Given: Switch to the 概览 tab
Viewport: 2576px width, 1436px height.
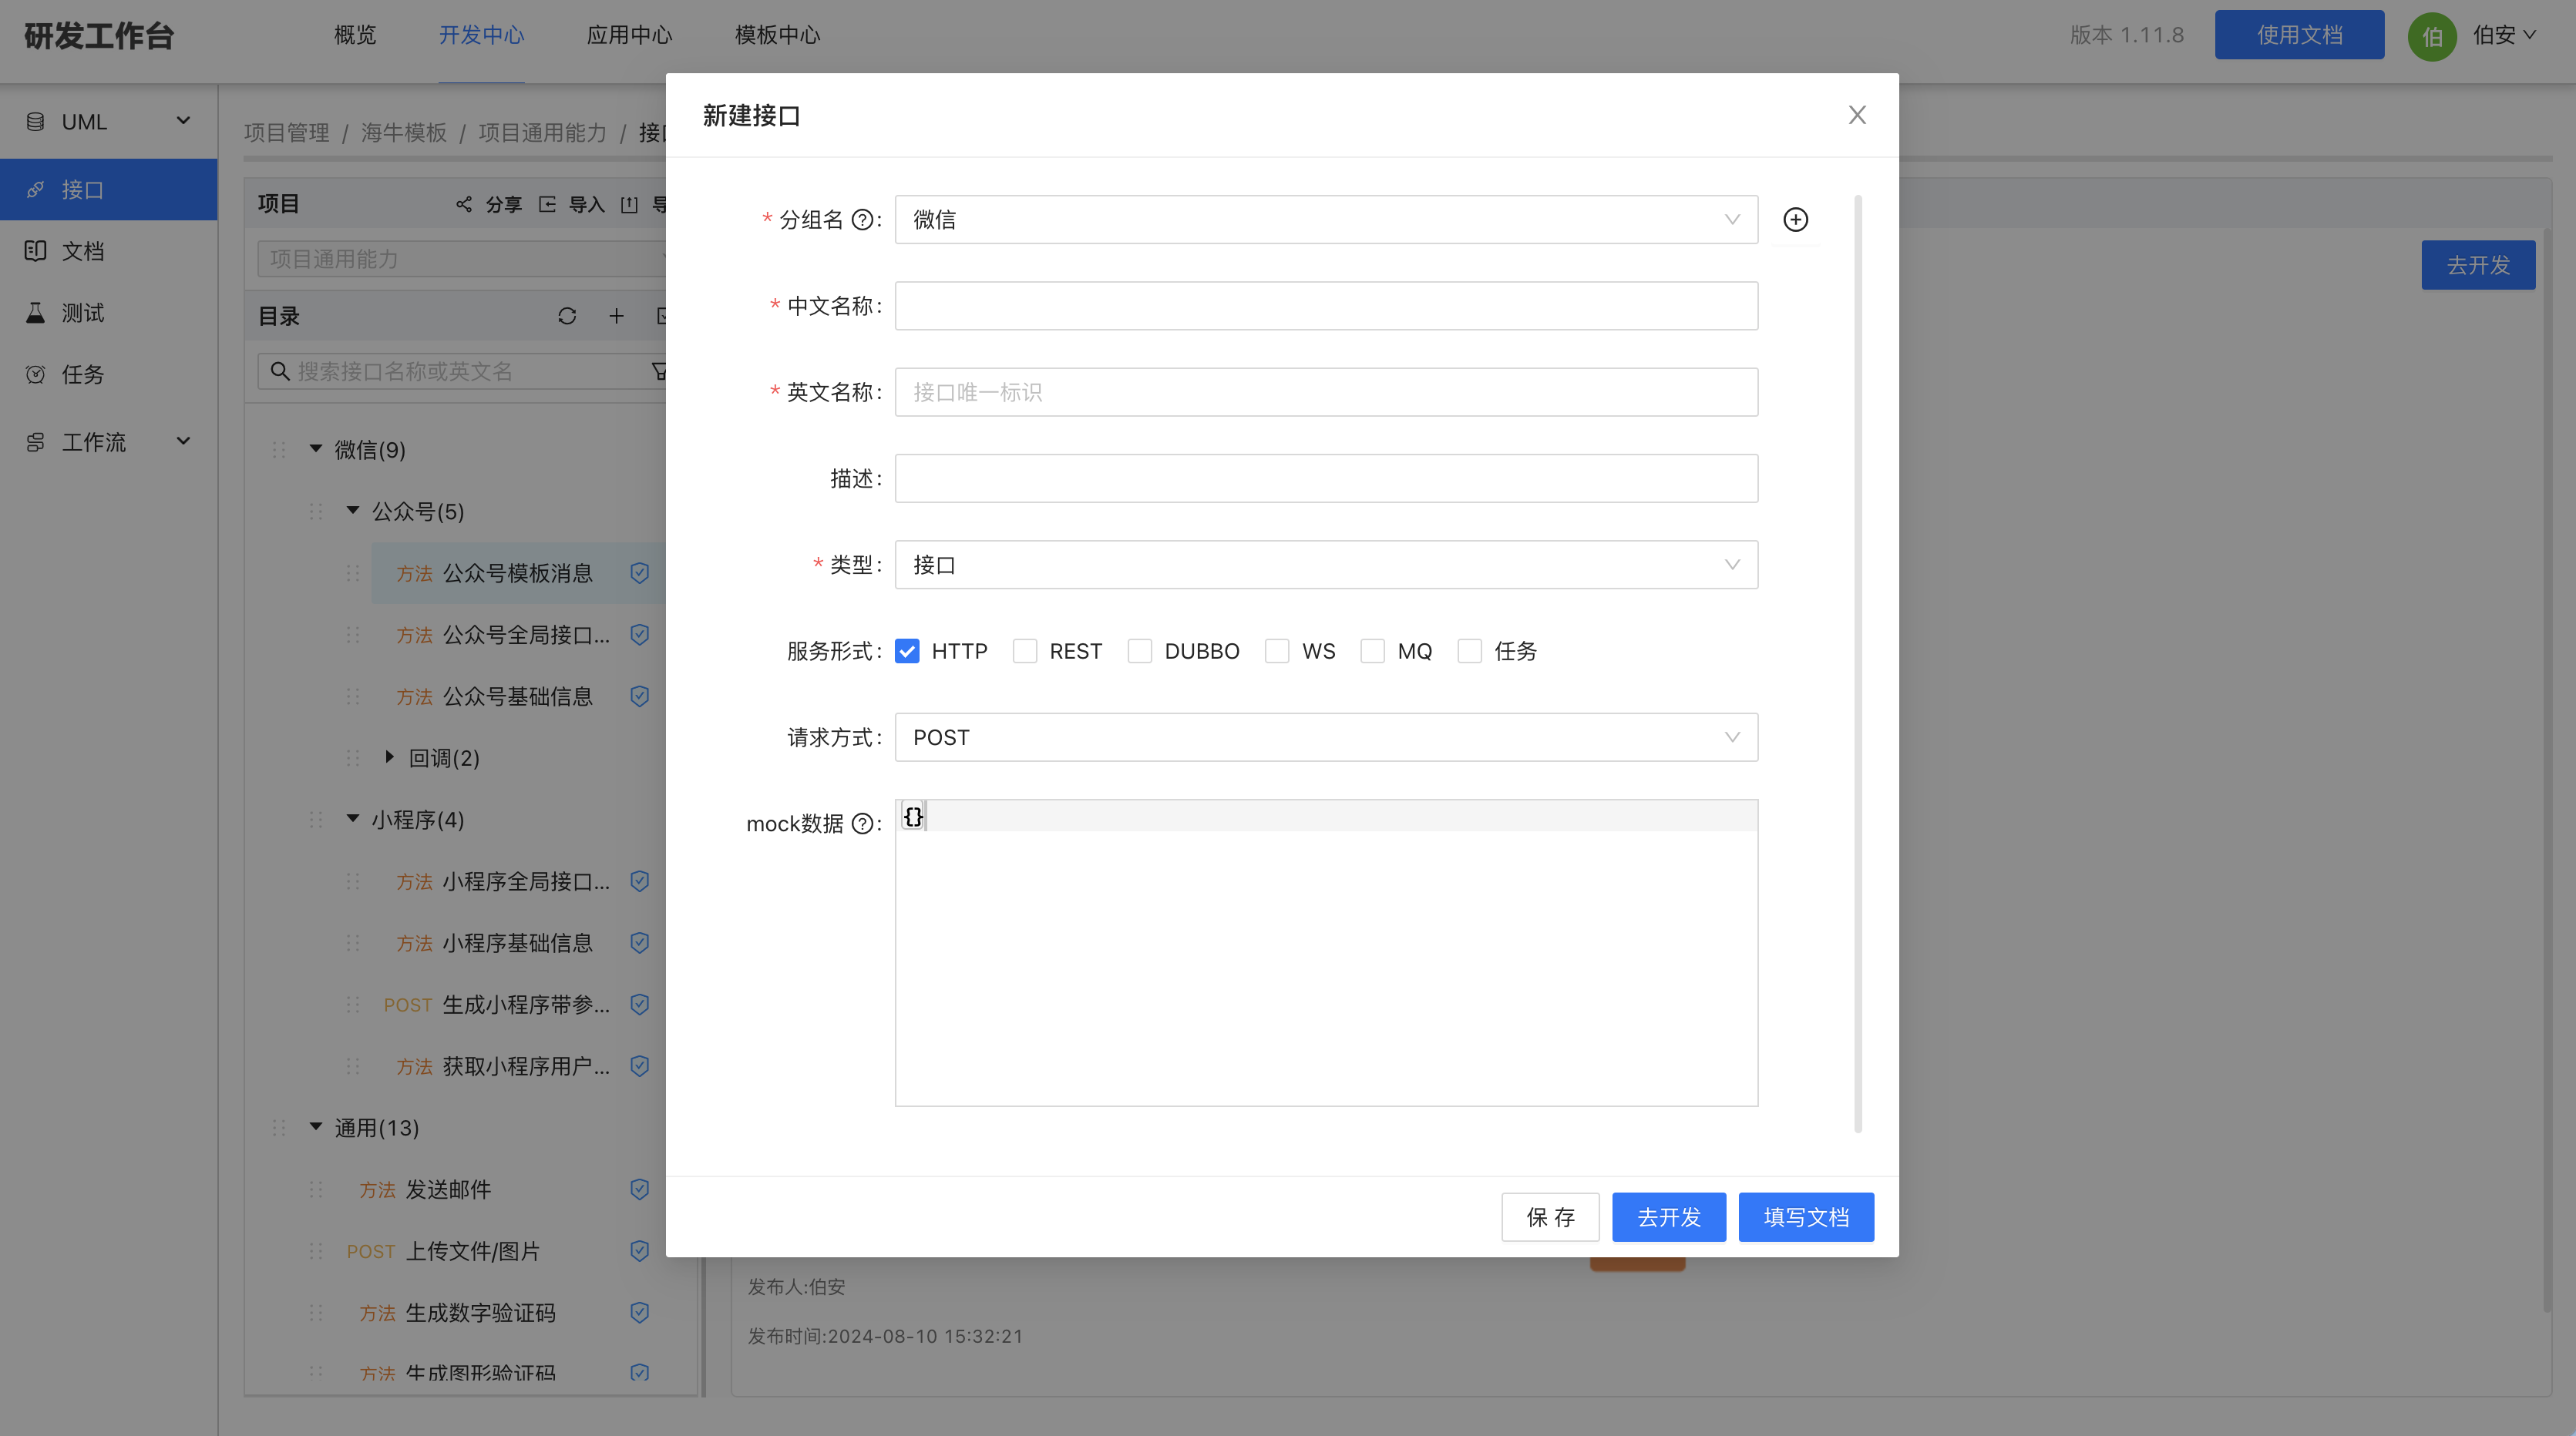Looking at the screenshot, I should (x=355, y=35).
